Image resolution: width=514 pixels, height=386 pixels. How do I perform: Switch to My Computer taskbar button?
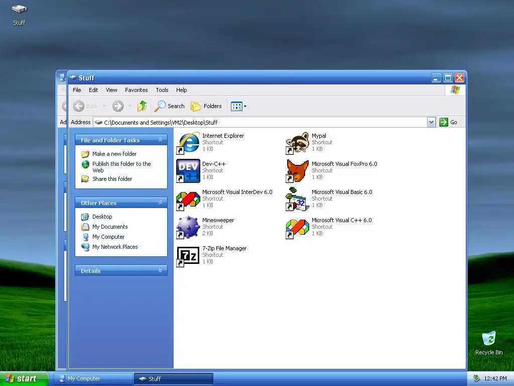click(93, 379)
